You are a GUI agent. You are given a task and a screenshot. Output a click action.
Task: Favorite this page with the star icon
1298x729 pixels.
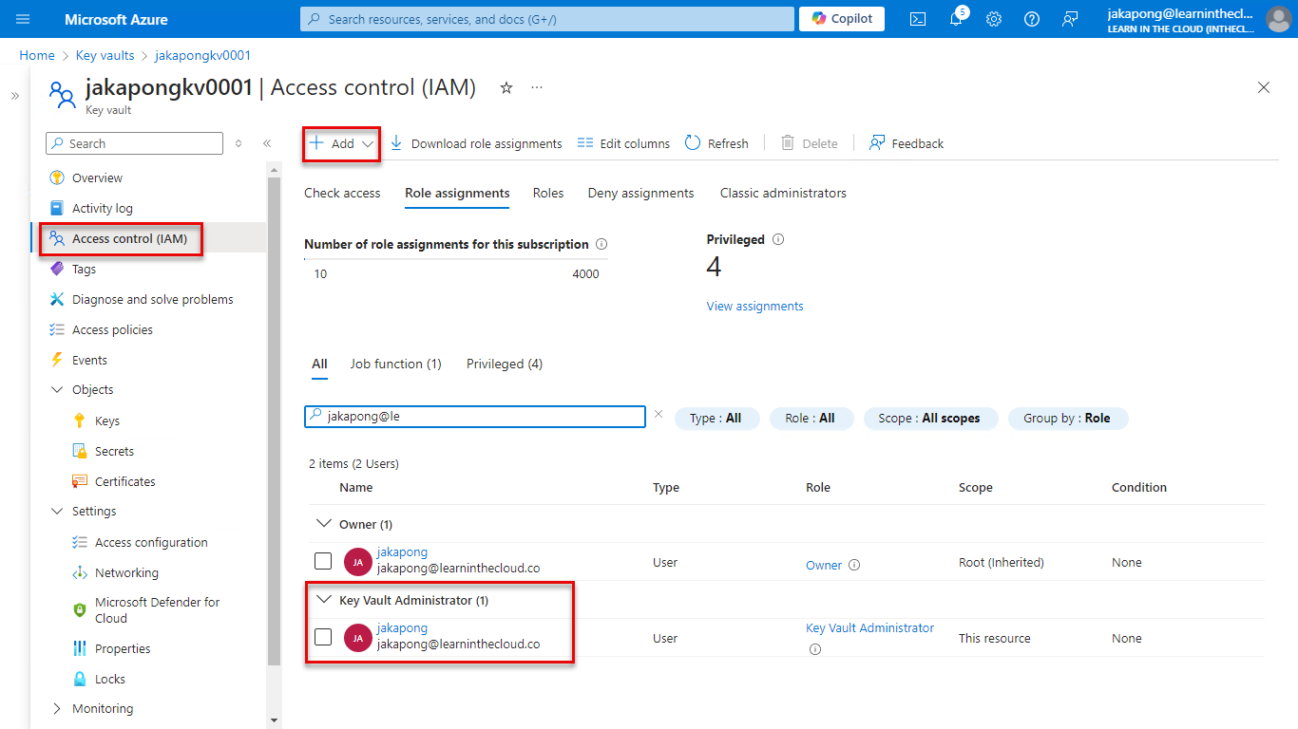(506, 87)
